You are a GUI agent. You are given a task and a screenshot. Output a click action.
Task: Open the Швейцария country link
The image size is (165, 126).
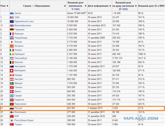pos(20,70)
